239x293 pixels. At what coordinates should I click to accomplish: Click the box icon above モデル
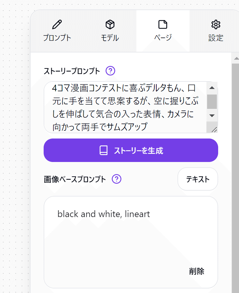coord(110,24)
